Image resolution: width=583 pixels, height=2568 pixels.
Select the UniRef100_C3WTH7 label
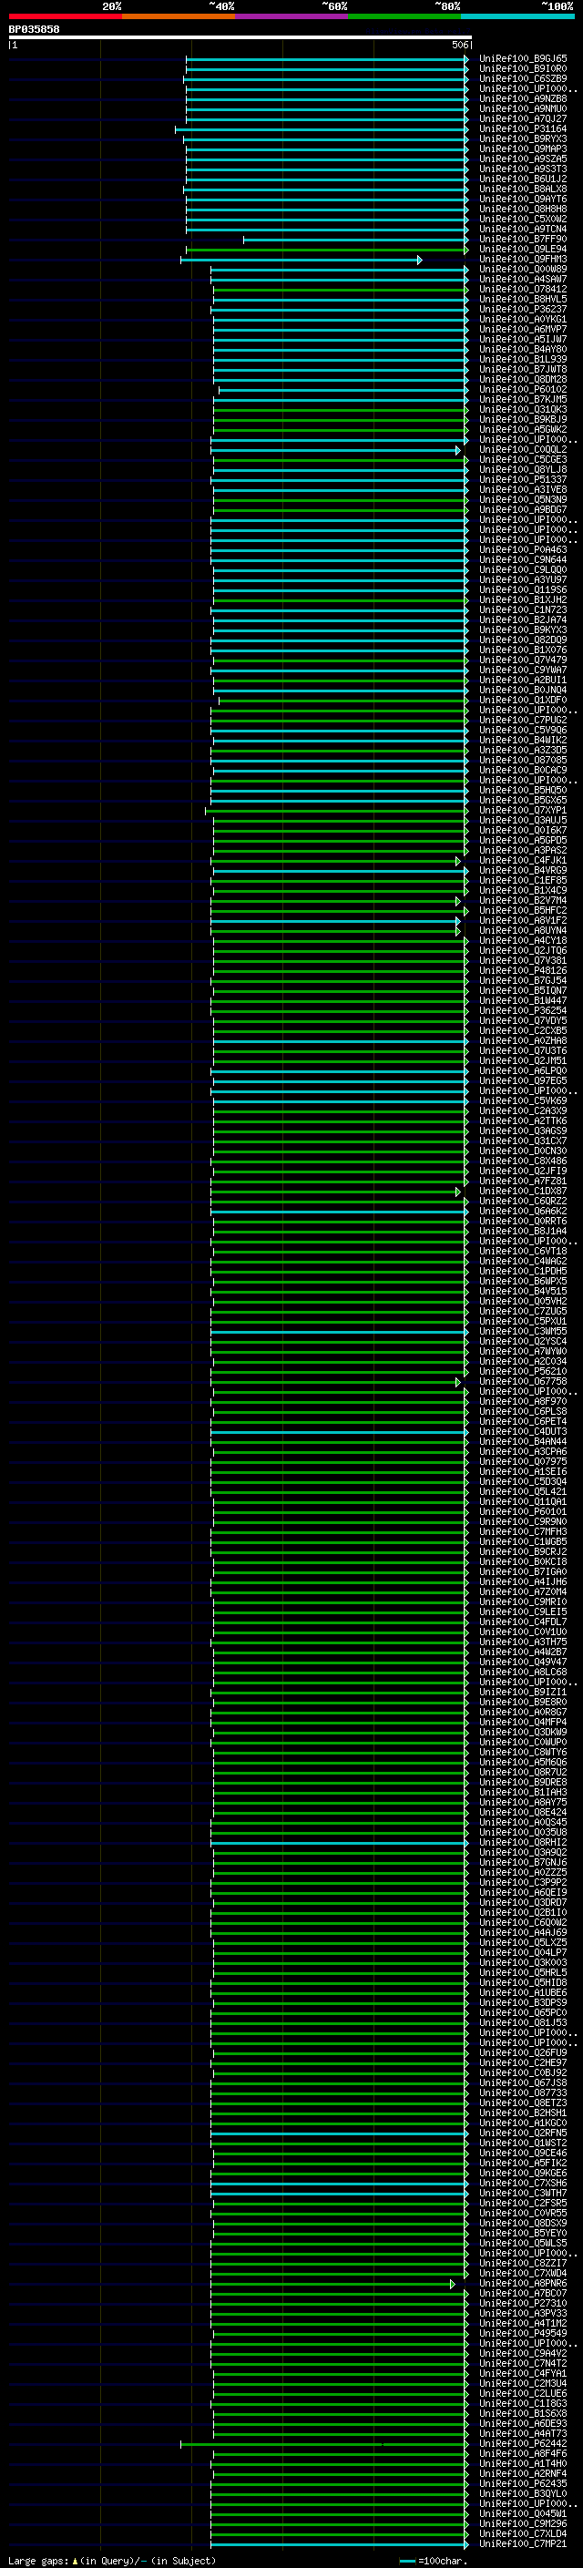(523, 2194)
